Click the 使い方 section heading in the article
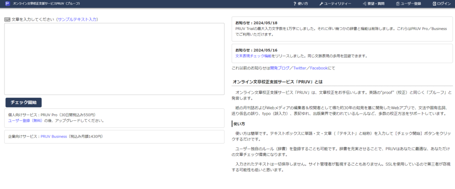The height and width of the screenshot is (189, 455). click(239, 123)
